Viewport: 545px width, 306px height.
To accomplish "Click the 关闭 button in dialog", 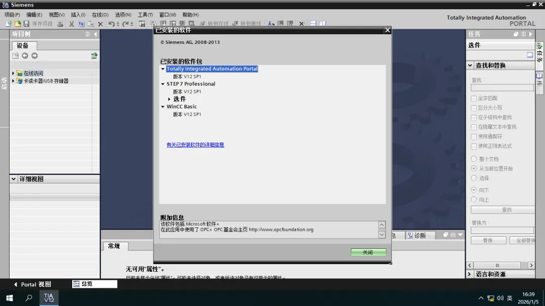I will 368,252.
